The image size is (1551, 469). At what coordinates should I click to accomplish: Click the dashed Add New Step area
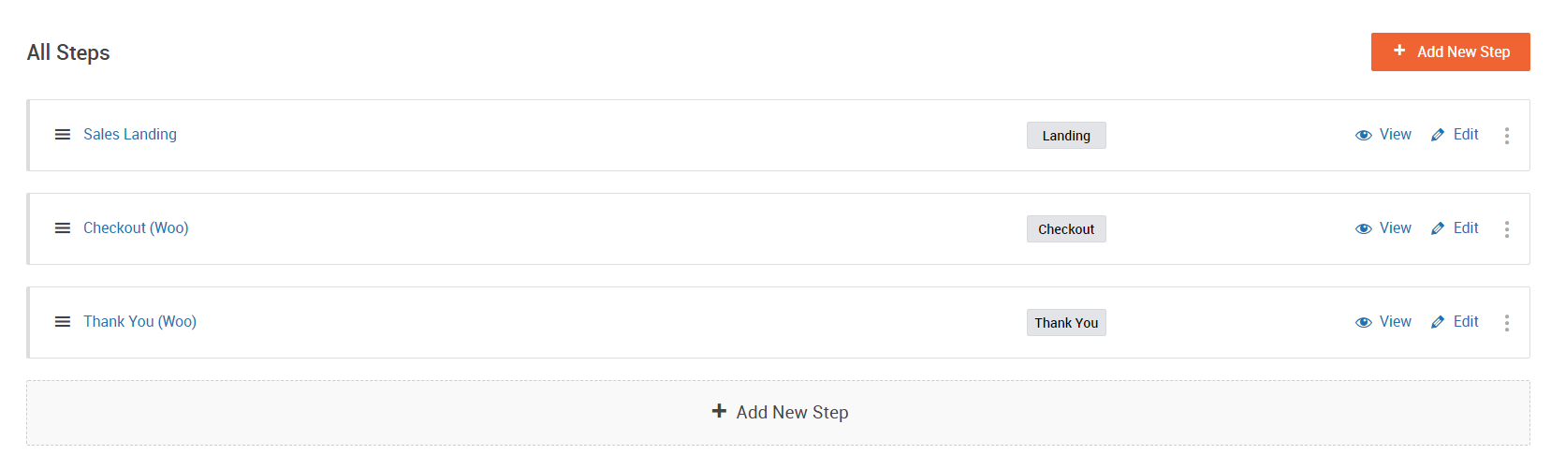pos(778,412)
